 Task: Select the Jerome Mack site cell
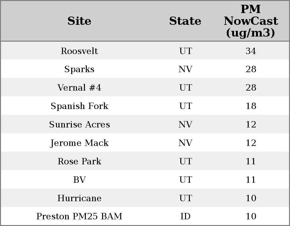click(79, 143)
